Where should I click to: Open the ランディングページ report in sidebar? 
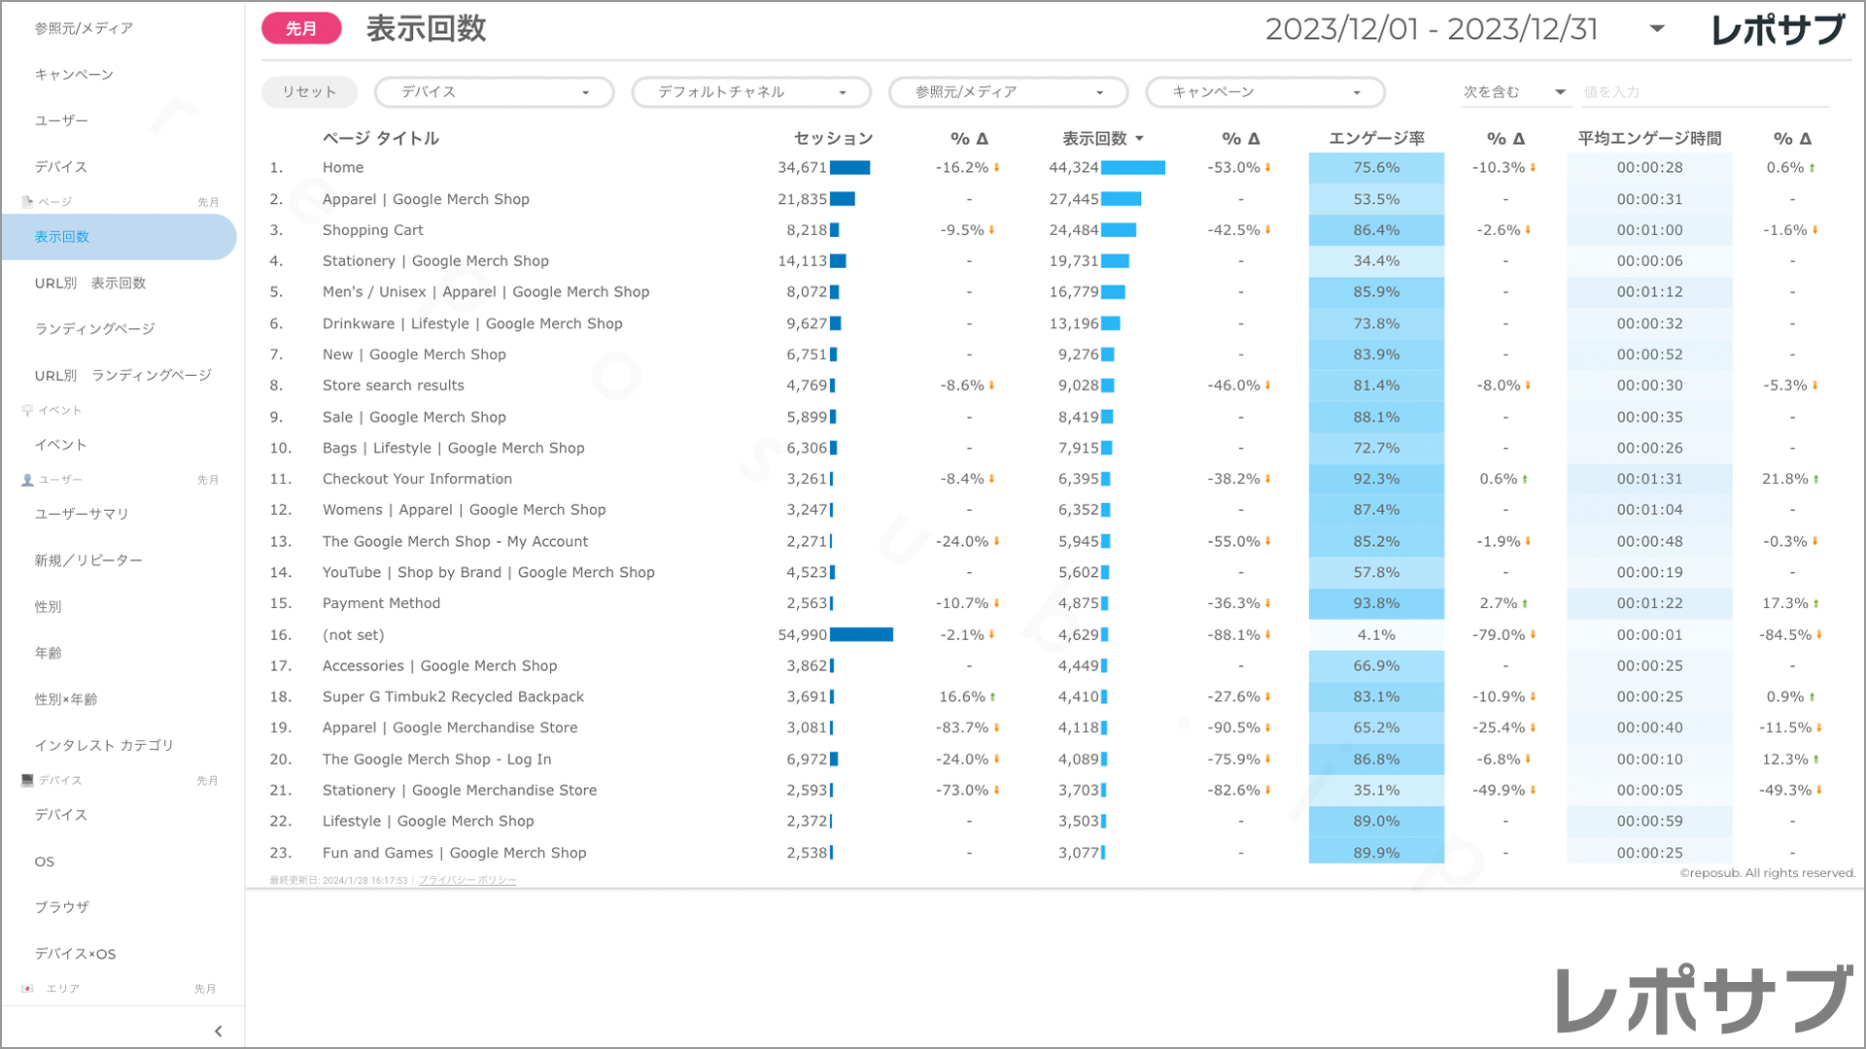click(95, 329)
